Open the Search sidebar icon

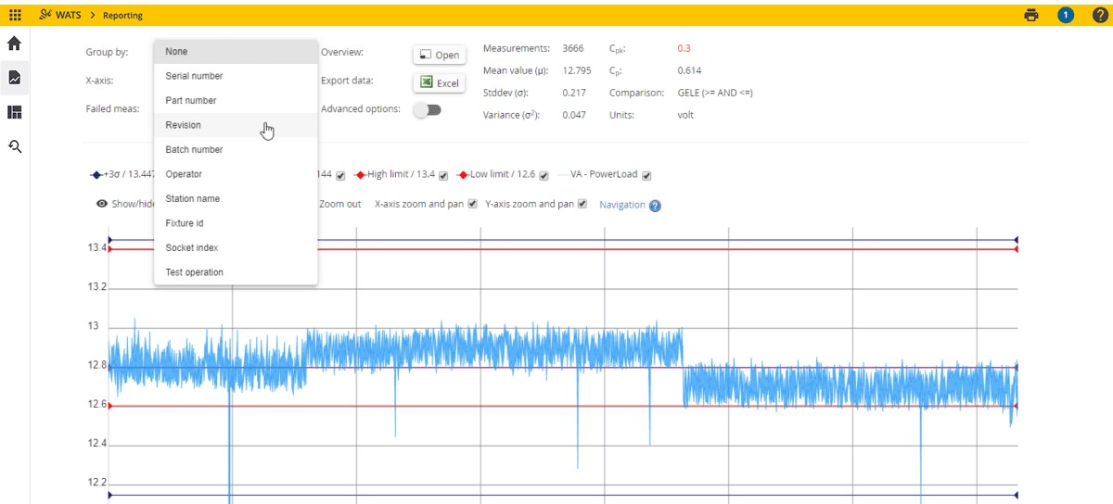coord(15,145)
